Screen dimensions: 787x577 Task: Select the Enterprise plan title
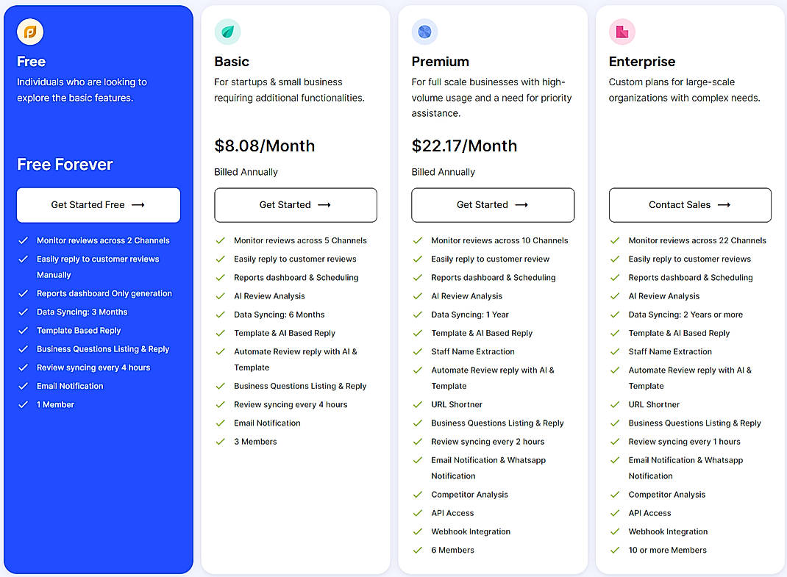(642, 62)
